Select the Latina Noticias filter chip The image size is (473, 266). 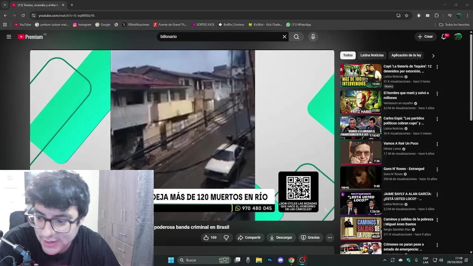coord(372,55)
